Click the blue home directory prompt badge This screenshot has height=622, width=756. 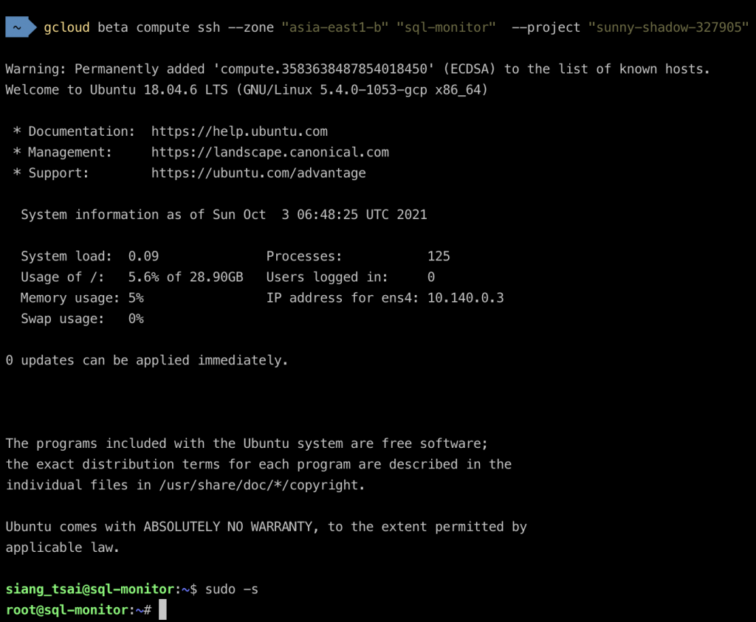(21, 27)
